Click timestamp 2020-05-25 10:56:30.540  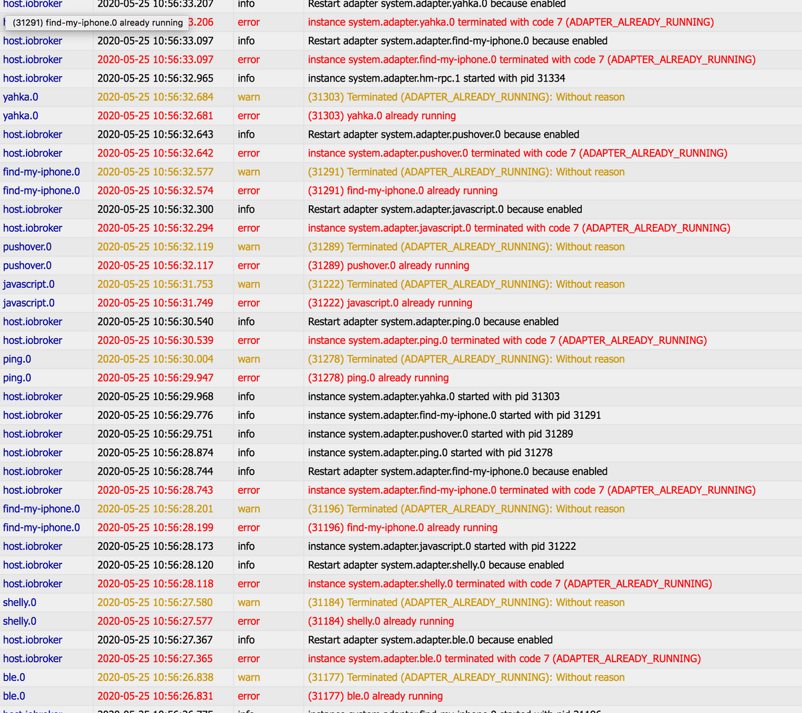coord(156,321)
